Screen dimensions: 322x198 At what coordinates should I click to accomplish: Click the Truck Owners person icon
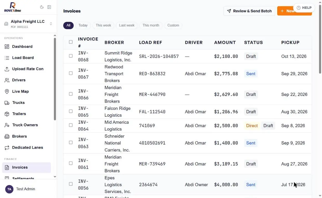(7, 125)
